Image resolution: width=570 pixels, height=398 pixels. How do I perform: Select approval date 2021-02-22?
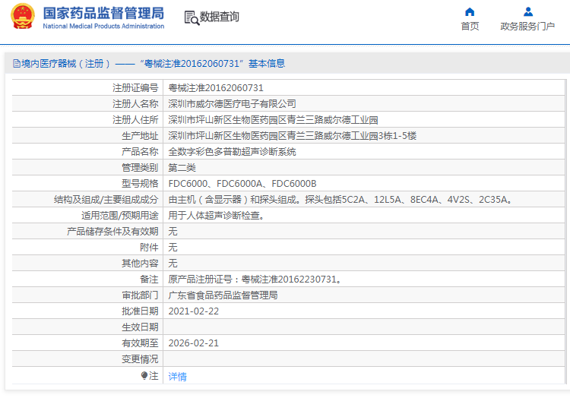coord(194,311)
